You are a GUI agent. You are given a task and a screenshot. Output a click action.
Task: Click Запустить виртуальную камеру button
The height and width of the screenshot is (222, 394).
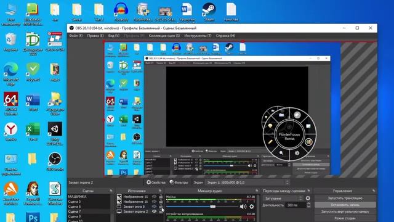[345, 212]
